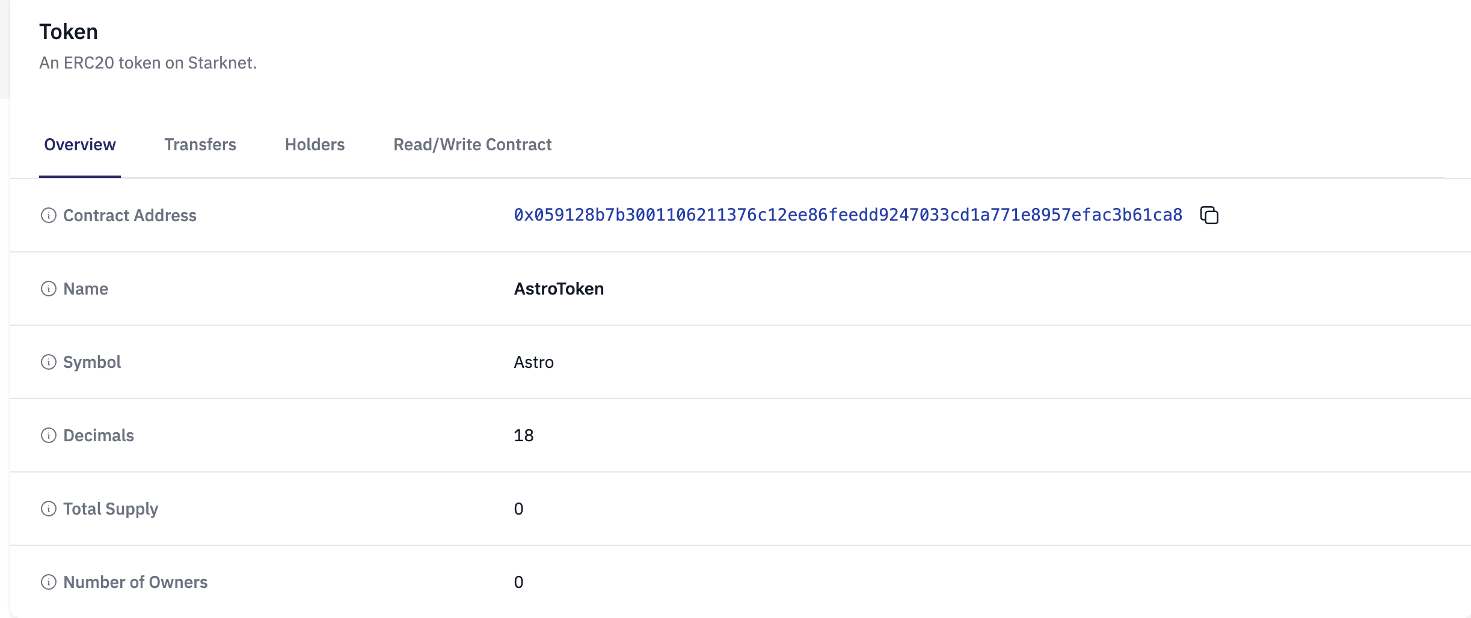This screenshot has width=1471, height=618.
Task: Click the AstroToken name value
Action: [559, 289]
